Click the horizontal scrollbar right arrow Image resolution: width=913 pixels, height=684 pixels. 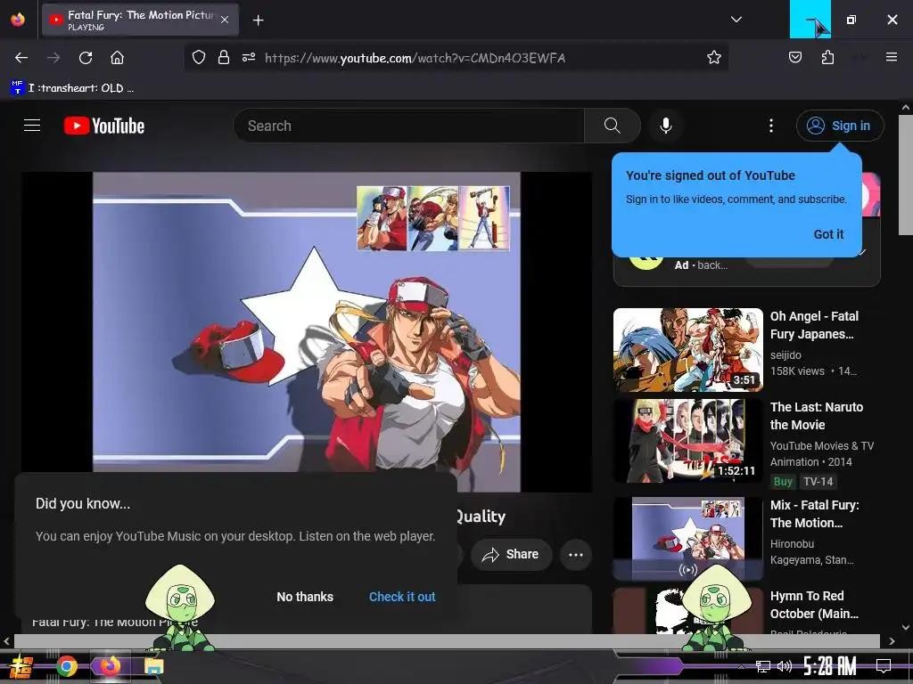pos(892,641)
